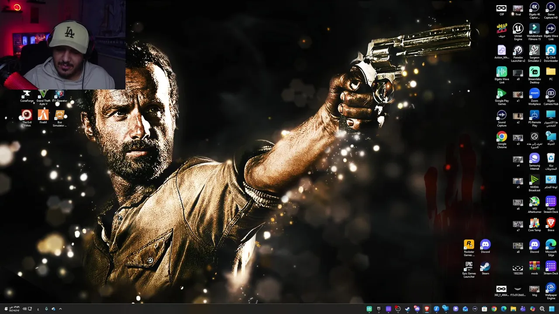Screen dimensions: 559x314
Task: Open the volume control in system tray
Action: pos(24,309)
